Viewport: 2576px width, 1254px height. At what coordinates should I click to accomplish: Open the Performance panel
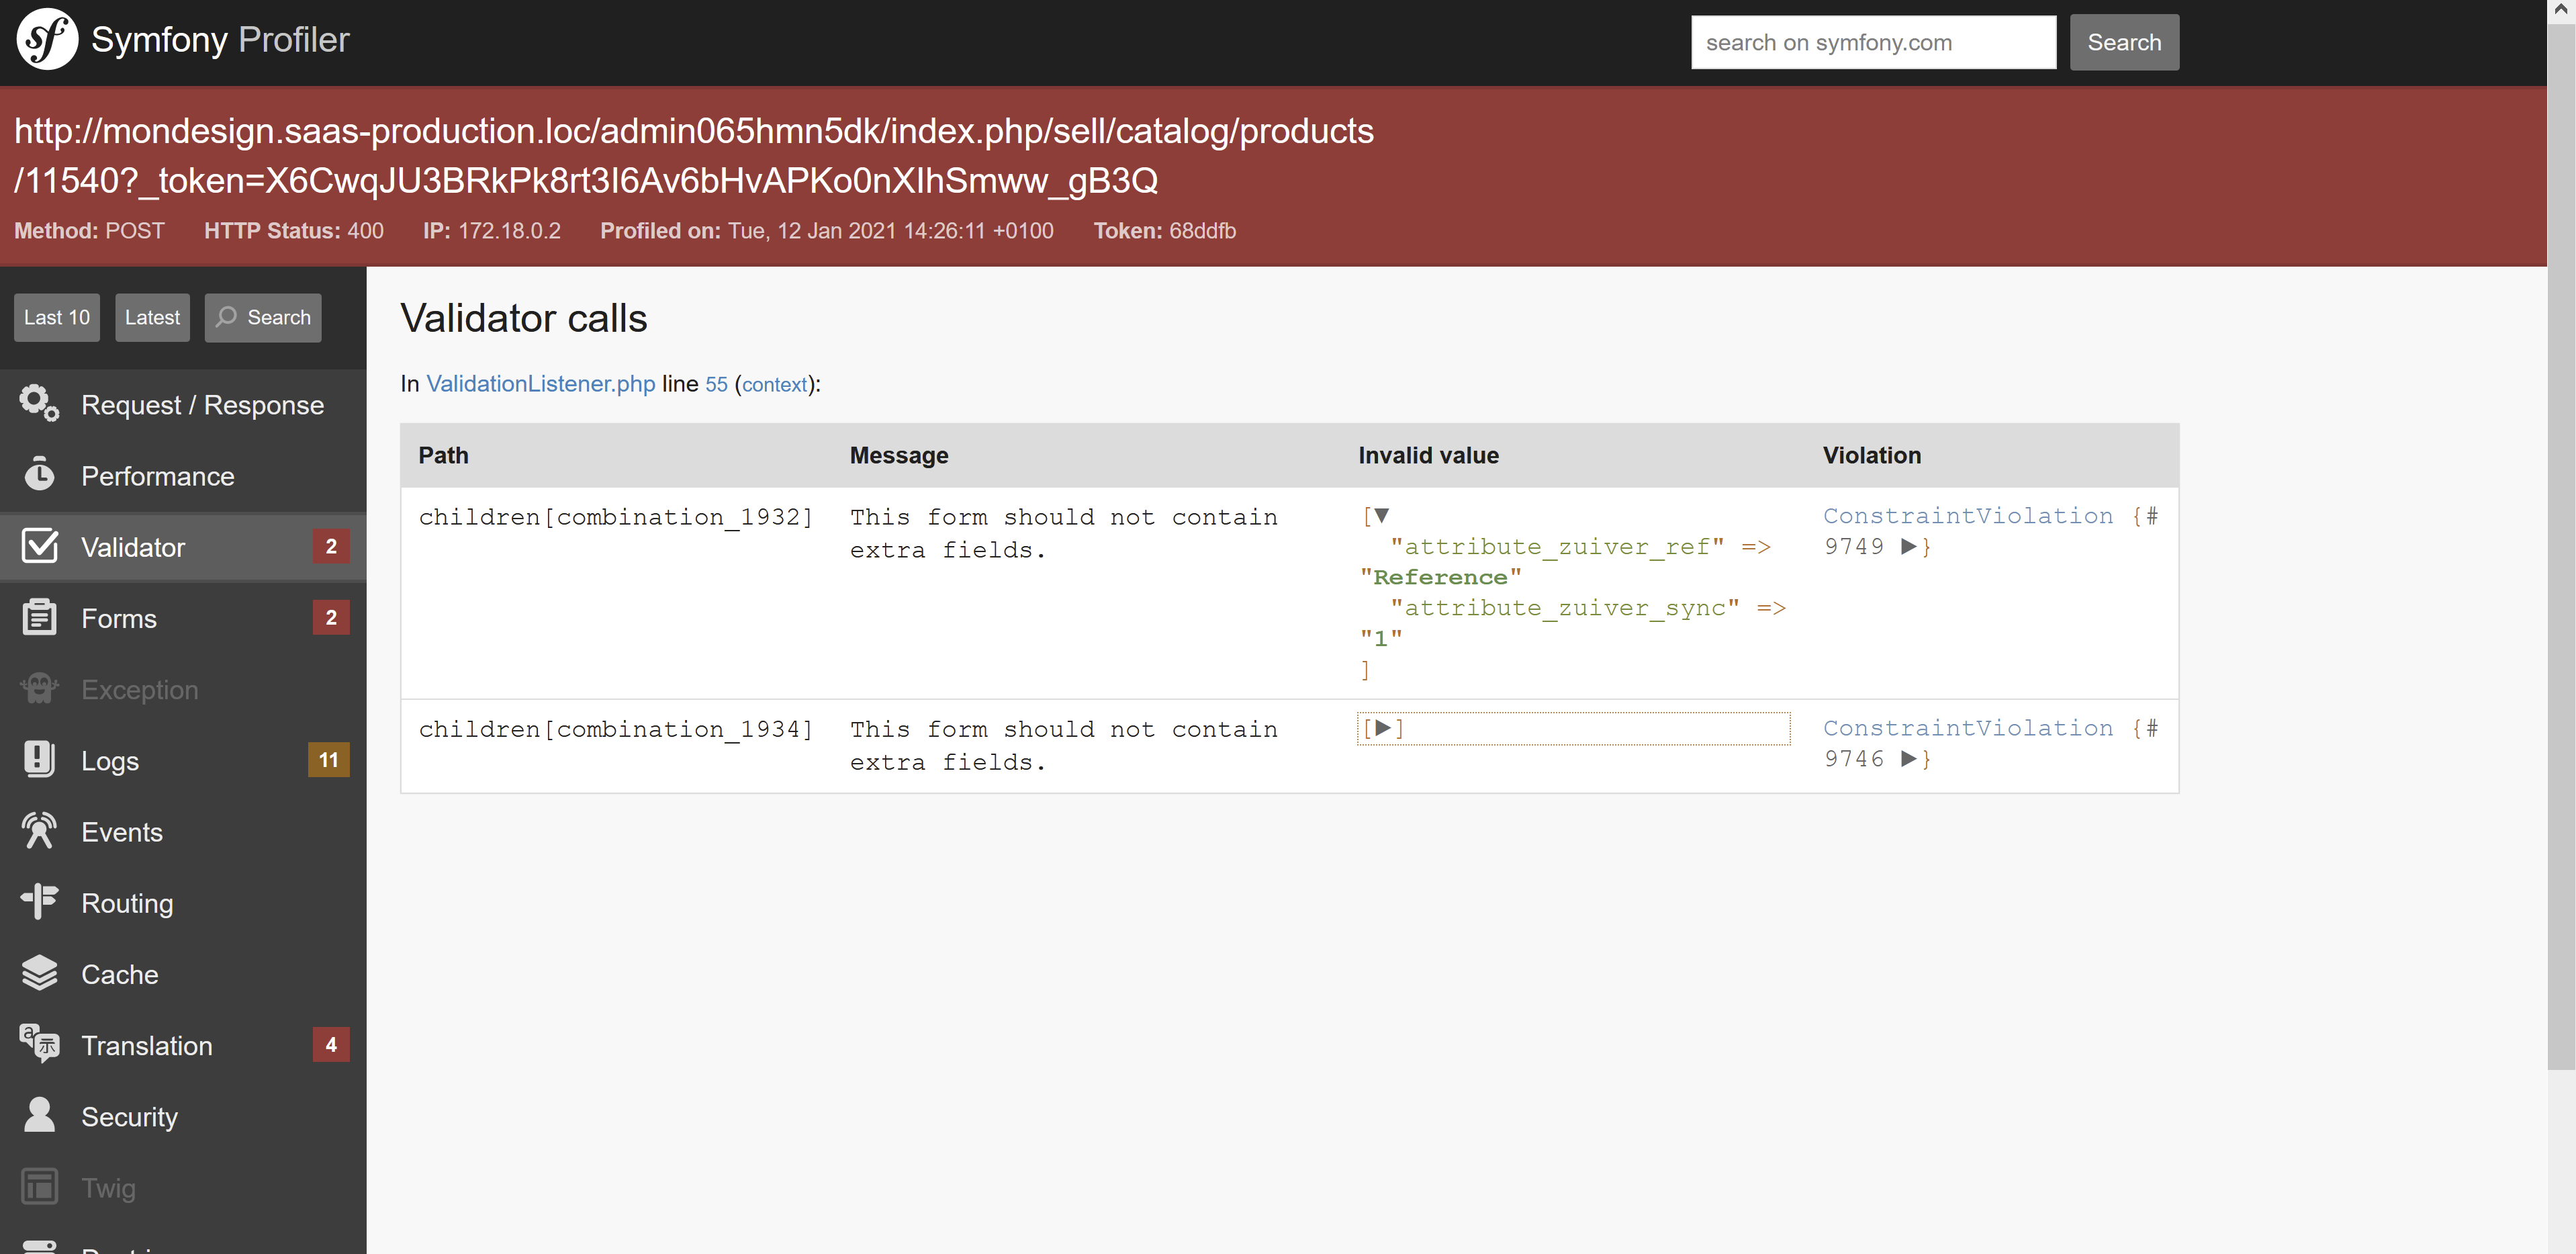183,475
